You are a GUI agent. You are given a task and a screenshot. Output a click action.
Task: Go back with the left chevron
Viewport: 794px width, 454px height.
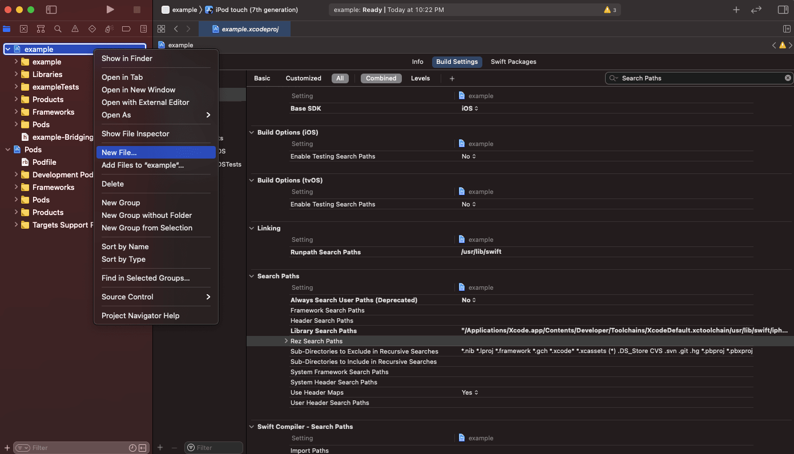(x=176, y=29)
